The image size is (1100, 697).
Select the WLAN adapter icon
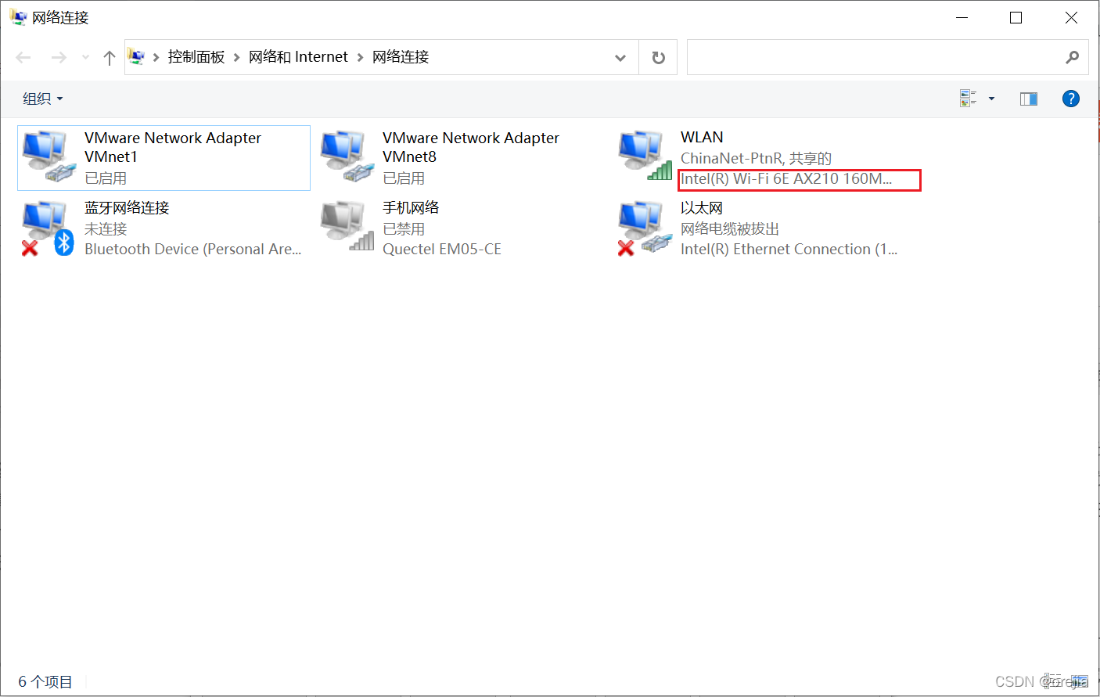point(645,156)
